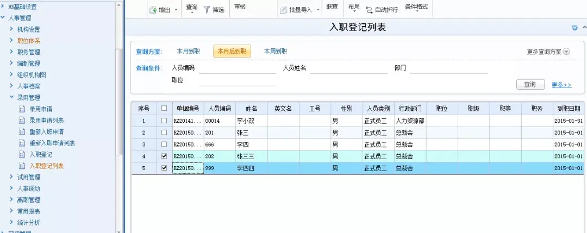Open 离职管理 in the sidebar

tap(28, 200)
